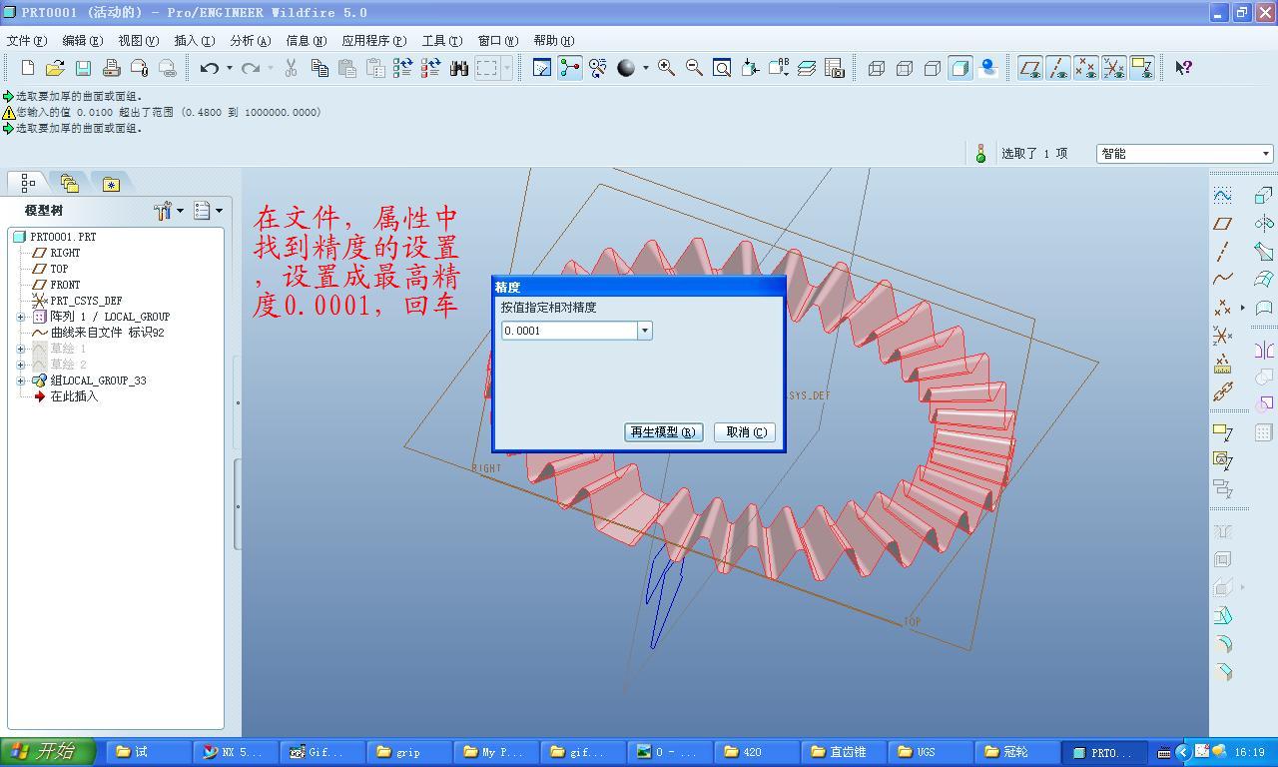Expand the 组LOCAL_GROUP_33 node
Image resolution: width=1278 pixels, height=767 pixels.
[x=21, y=381]
